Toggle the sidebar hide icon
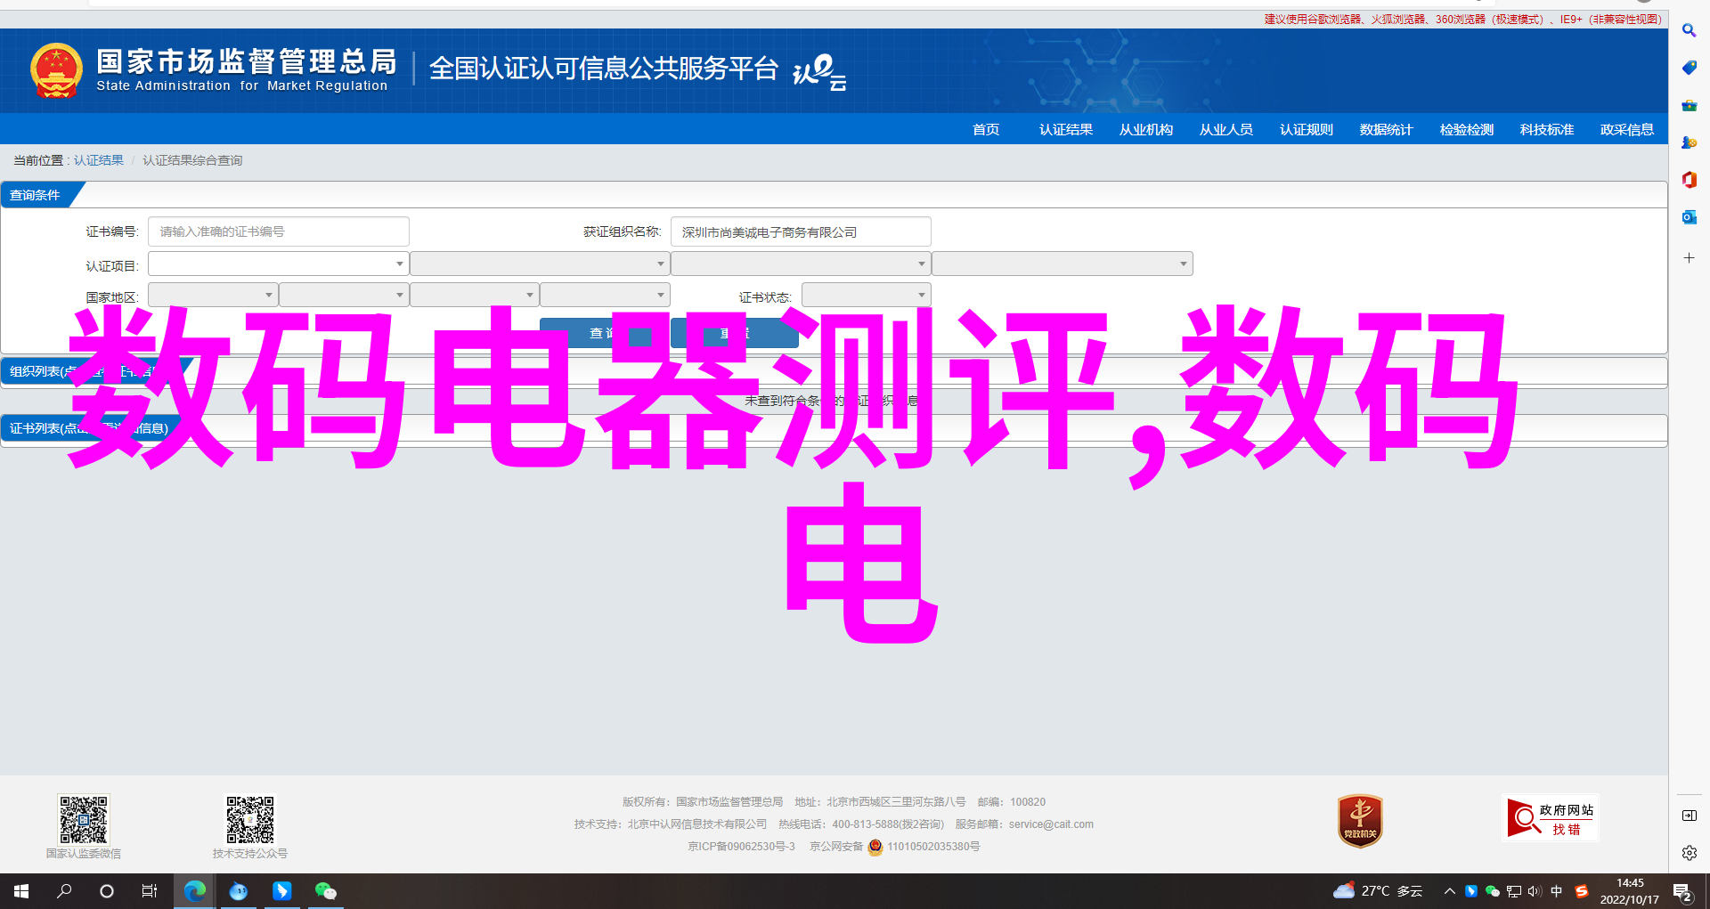 [1689, 816]
